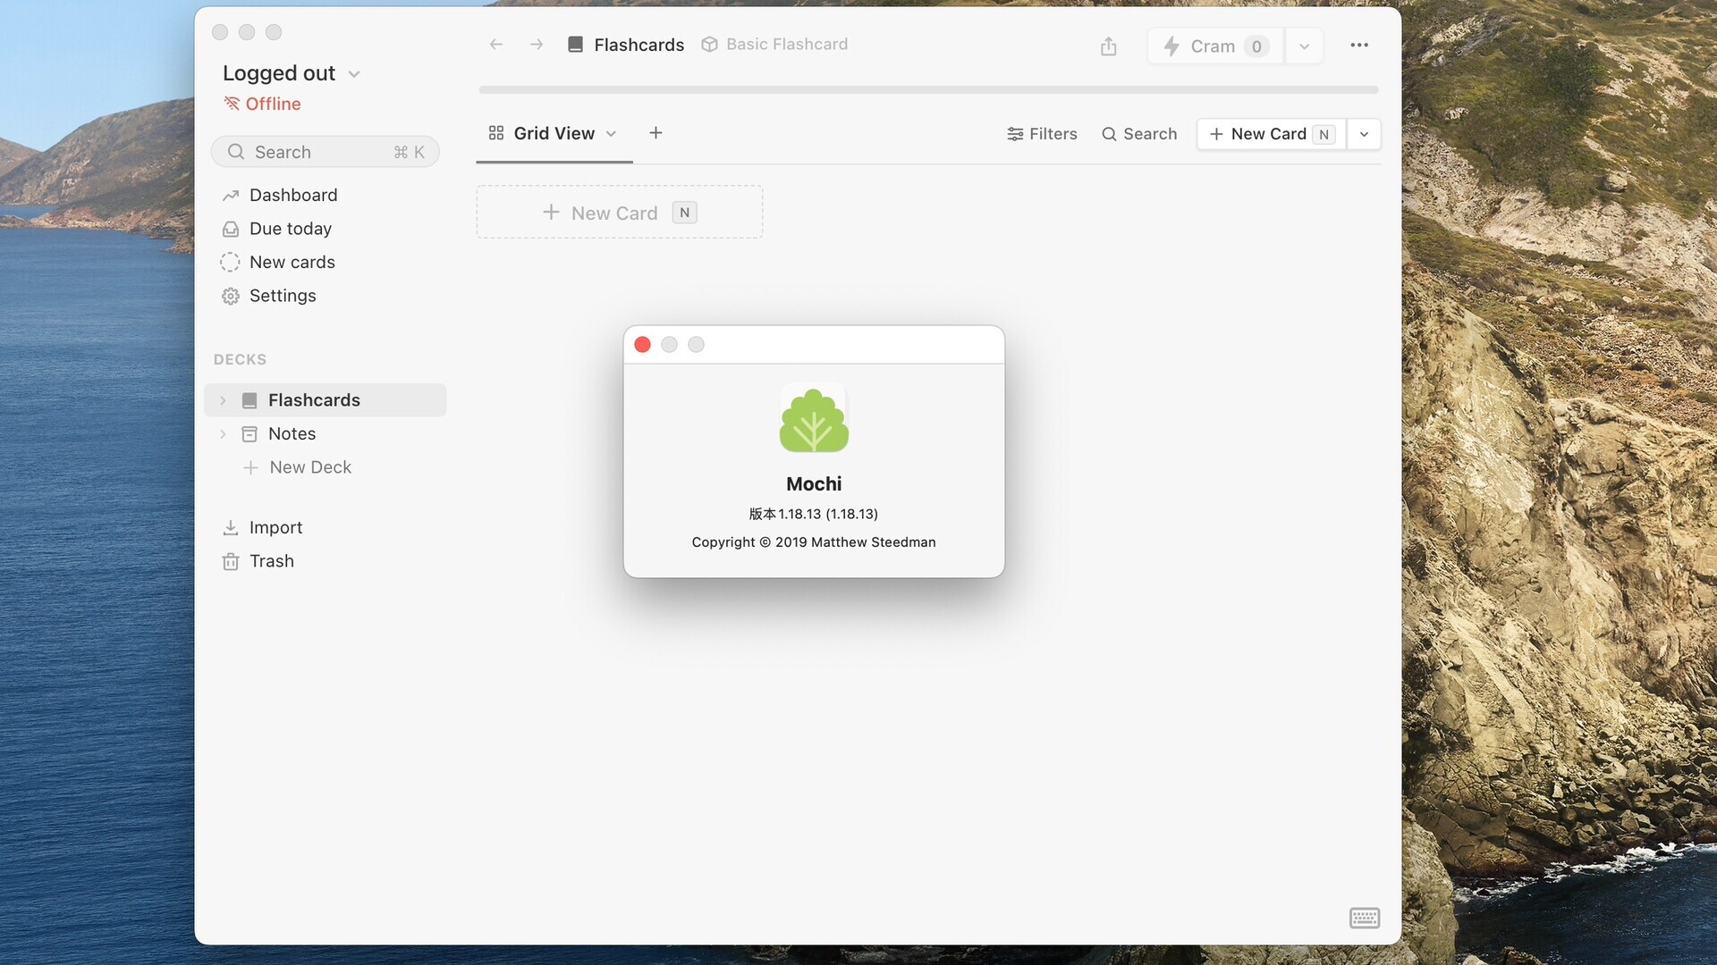Go back with the left arrow
The height and width of the screenshot is (965, 1717).
(496, 45)
